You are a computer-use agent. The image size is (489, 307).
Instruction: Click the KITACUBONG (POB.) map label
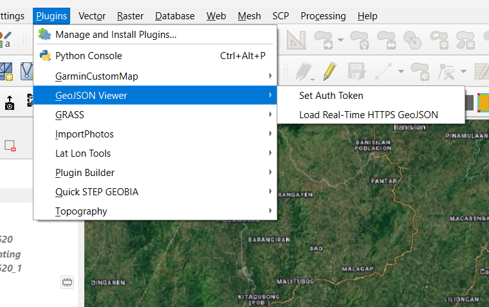[259, 299]
